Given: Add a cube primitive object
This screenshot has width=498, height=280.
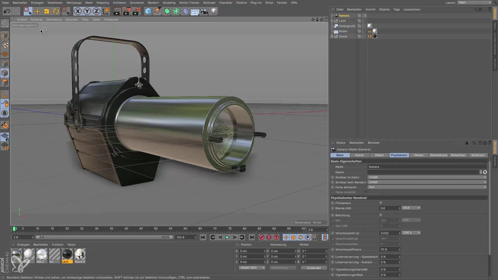Looking at the screenshot, I should pos(148,11).
